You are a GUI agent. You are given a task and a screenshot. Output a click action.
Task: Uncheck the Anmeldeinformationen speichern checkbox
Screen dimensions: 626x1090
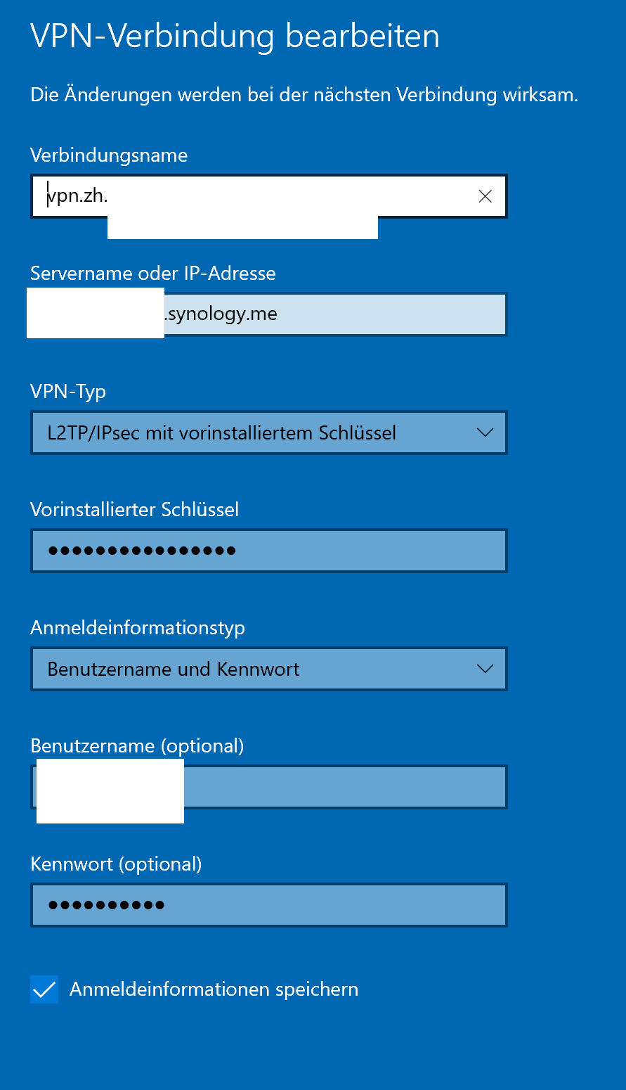click(44, 989)
